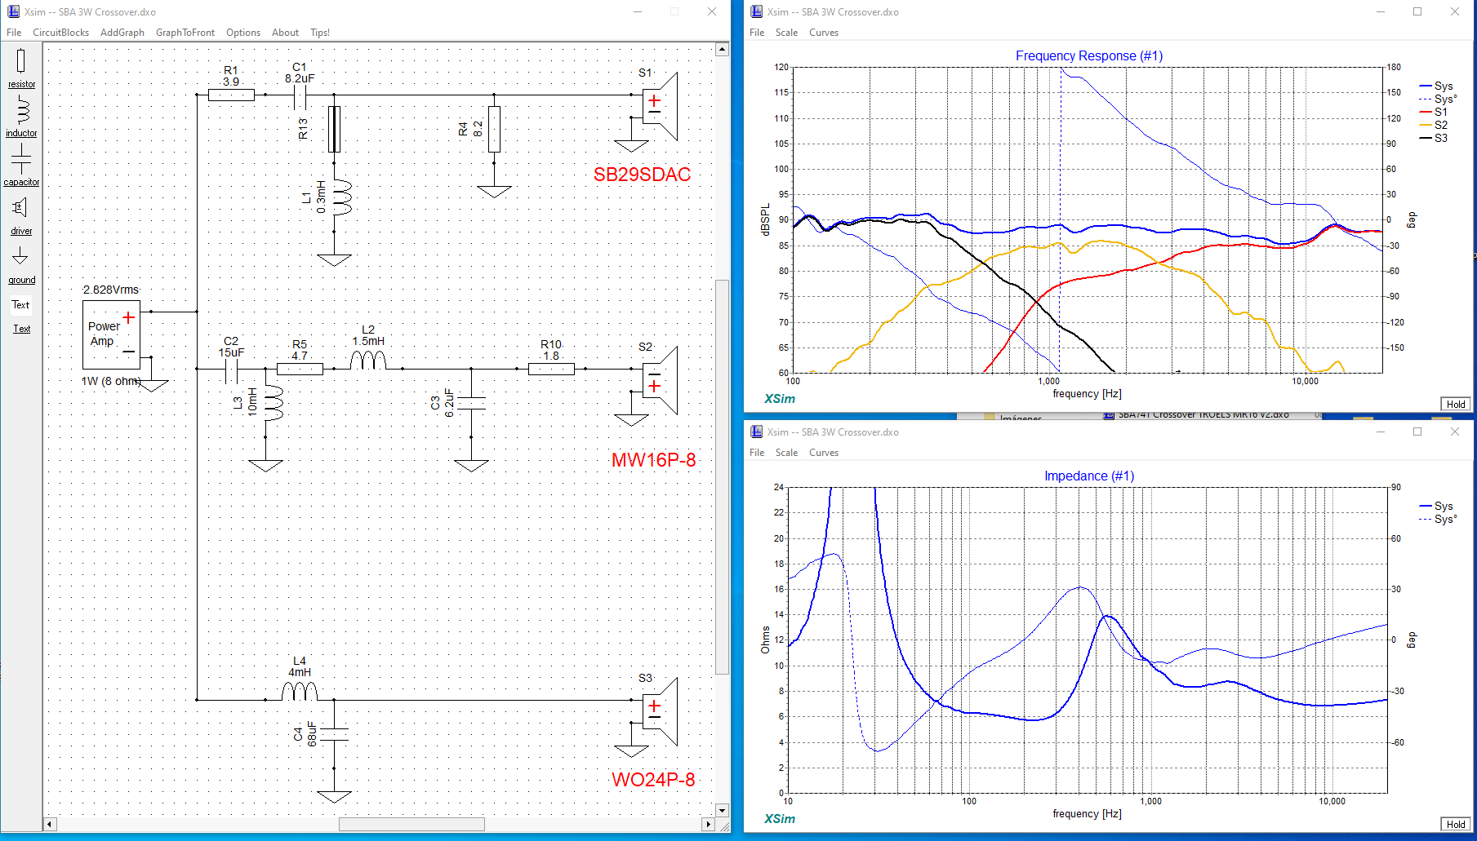The height and width of the screenshot is (841, 1477).
Task: Click S3 black legend entry in Frequency Response
Action: 1434,138
